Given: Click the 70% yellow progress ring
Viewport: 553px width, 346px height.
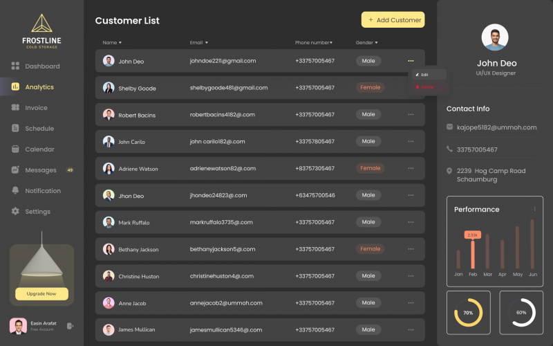Looking at the screenshot, I should pyautogui.click(x=468, y=313).
